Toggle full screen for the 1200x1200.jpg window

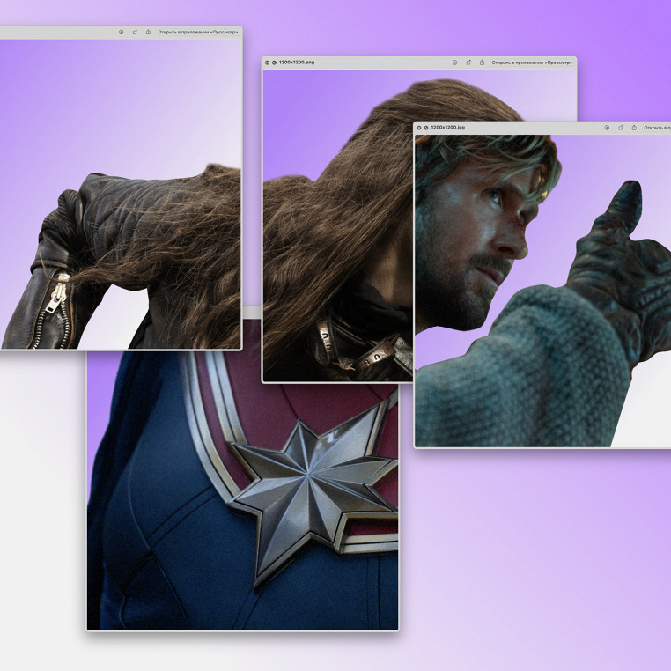click(425, 128)
